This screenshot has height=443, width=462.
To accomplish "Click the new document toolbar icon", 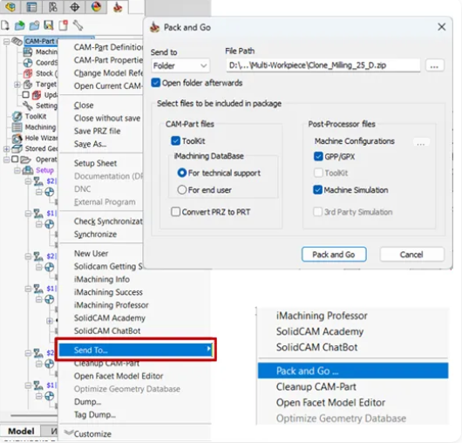I will pyautogui.click(x=4, y=25).
